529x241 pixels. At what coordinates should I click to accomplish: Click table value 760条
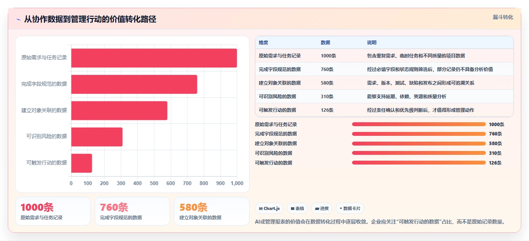pyautogui.click(x=327, y=69)
